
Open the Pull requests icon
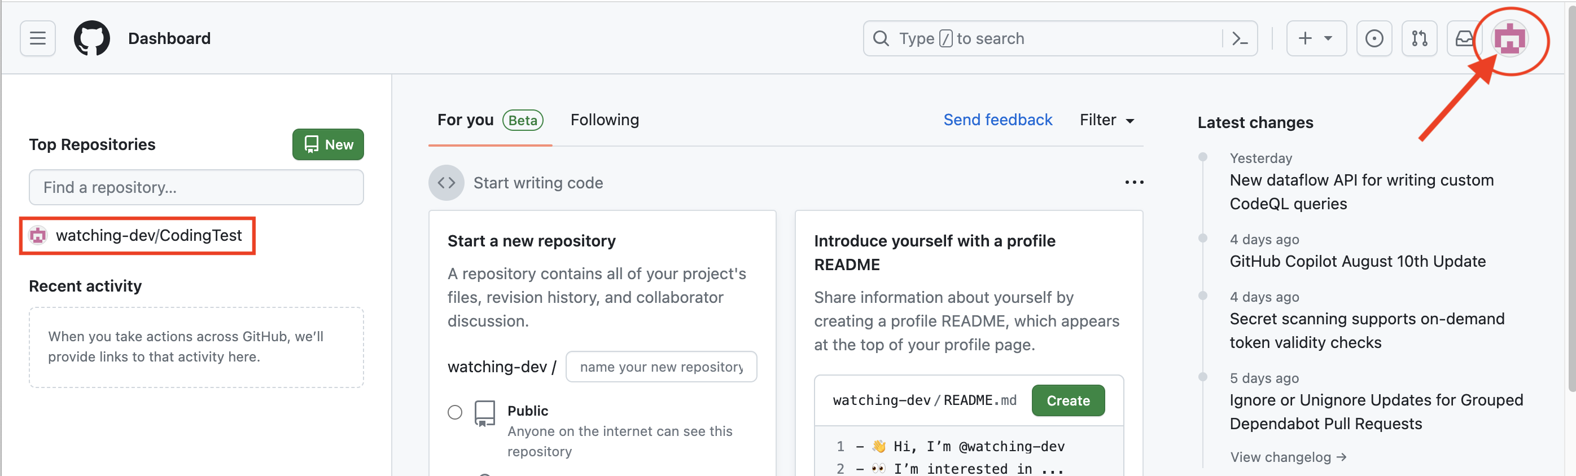[x=1419, y=38]
